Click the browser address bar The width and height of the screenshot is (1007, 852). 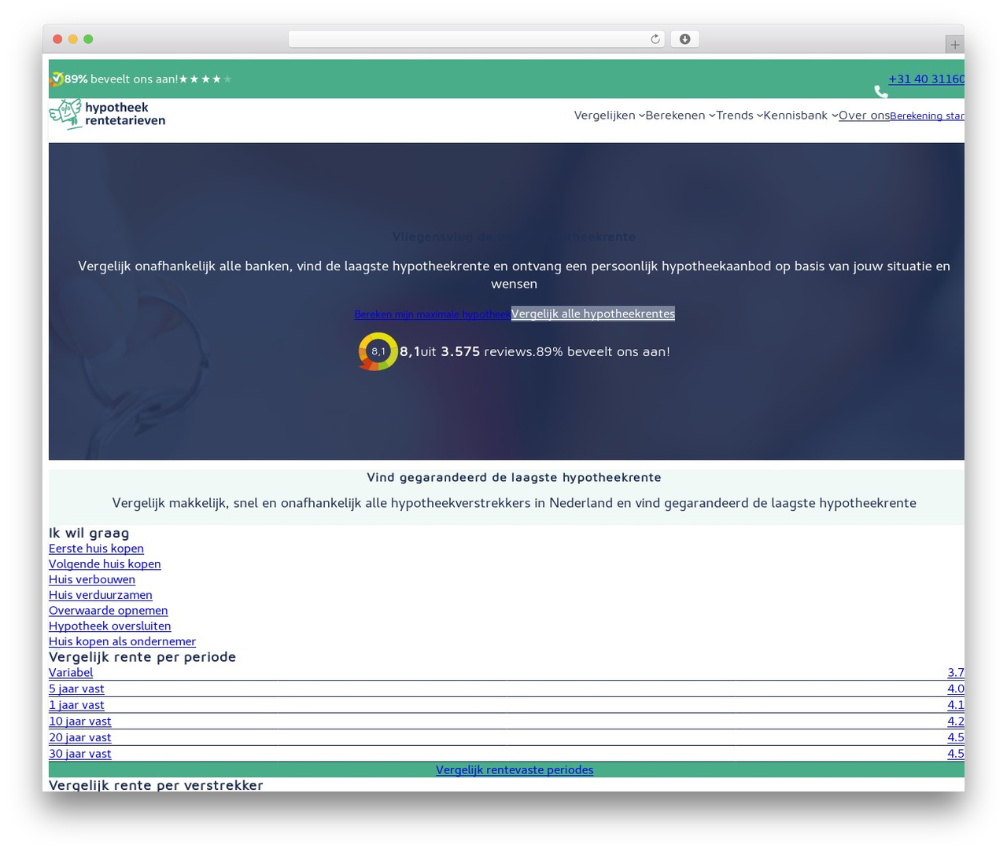tap(477, 39)
